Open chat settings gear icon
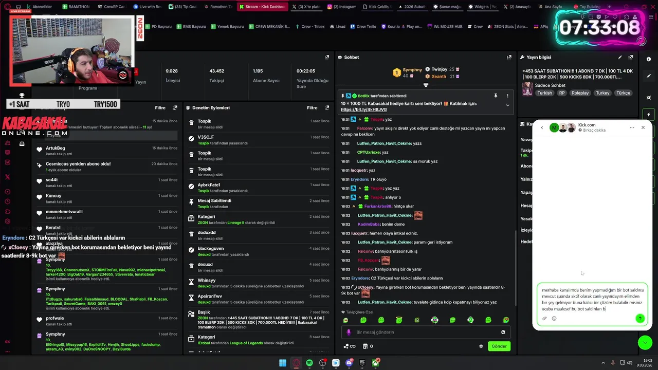The width and height of the screenshot is (658, 370). coord(481,346)
